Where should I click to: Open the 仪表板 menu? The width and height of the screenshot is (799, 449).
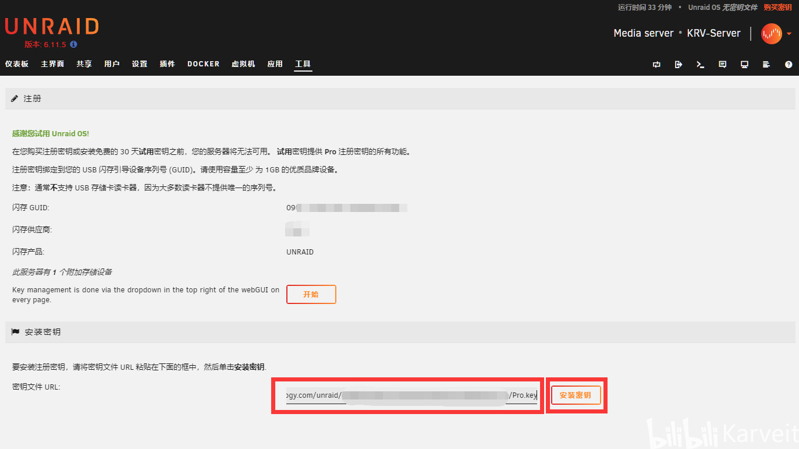17,64
